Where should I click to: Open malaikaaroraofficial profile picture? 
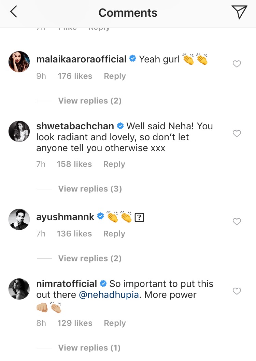[x=19, y=62]
